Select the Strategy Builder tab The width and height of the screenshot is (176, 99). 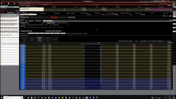click(48, 21)
